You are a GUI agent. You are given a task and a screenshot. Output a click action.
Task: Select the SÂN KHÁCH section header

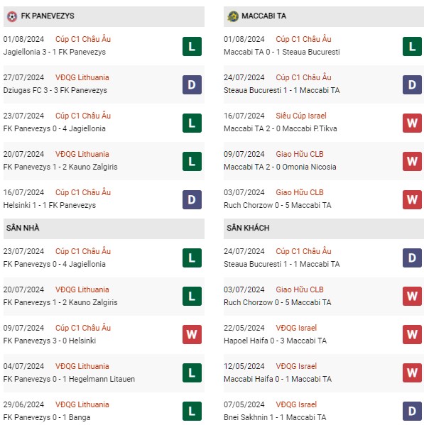click(324, 228)
